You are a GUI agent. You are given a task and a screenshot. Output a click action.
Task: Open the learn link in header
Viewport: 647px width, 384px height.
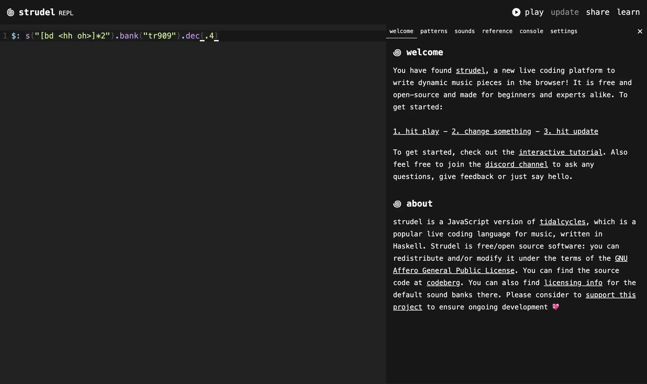click(x=628, y=12)
